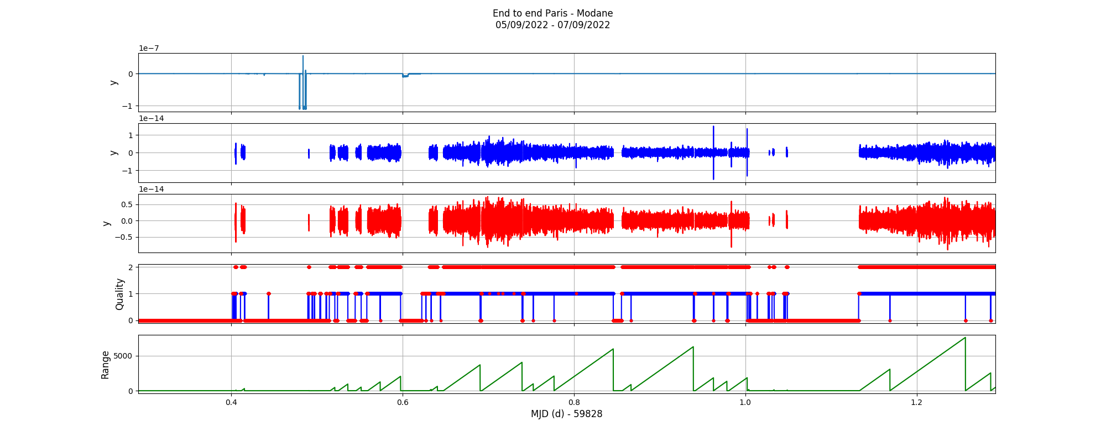Click the −0.5 tick label on the red plot
1106x442 pixels.
(x=124, y=238)
